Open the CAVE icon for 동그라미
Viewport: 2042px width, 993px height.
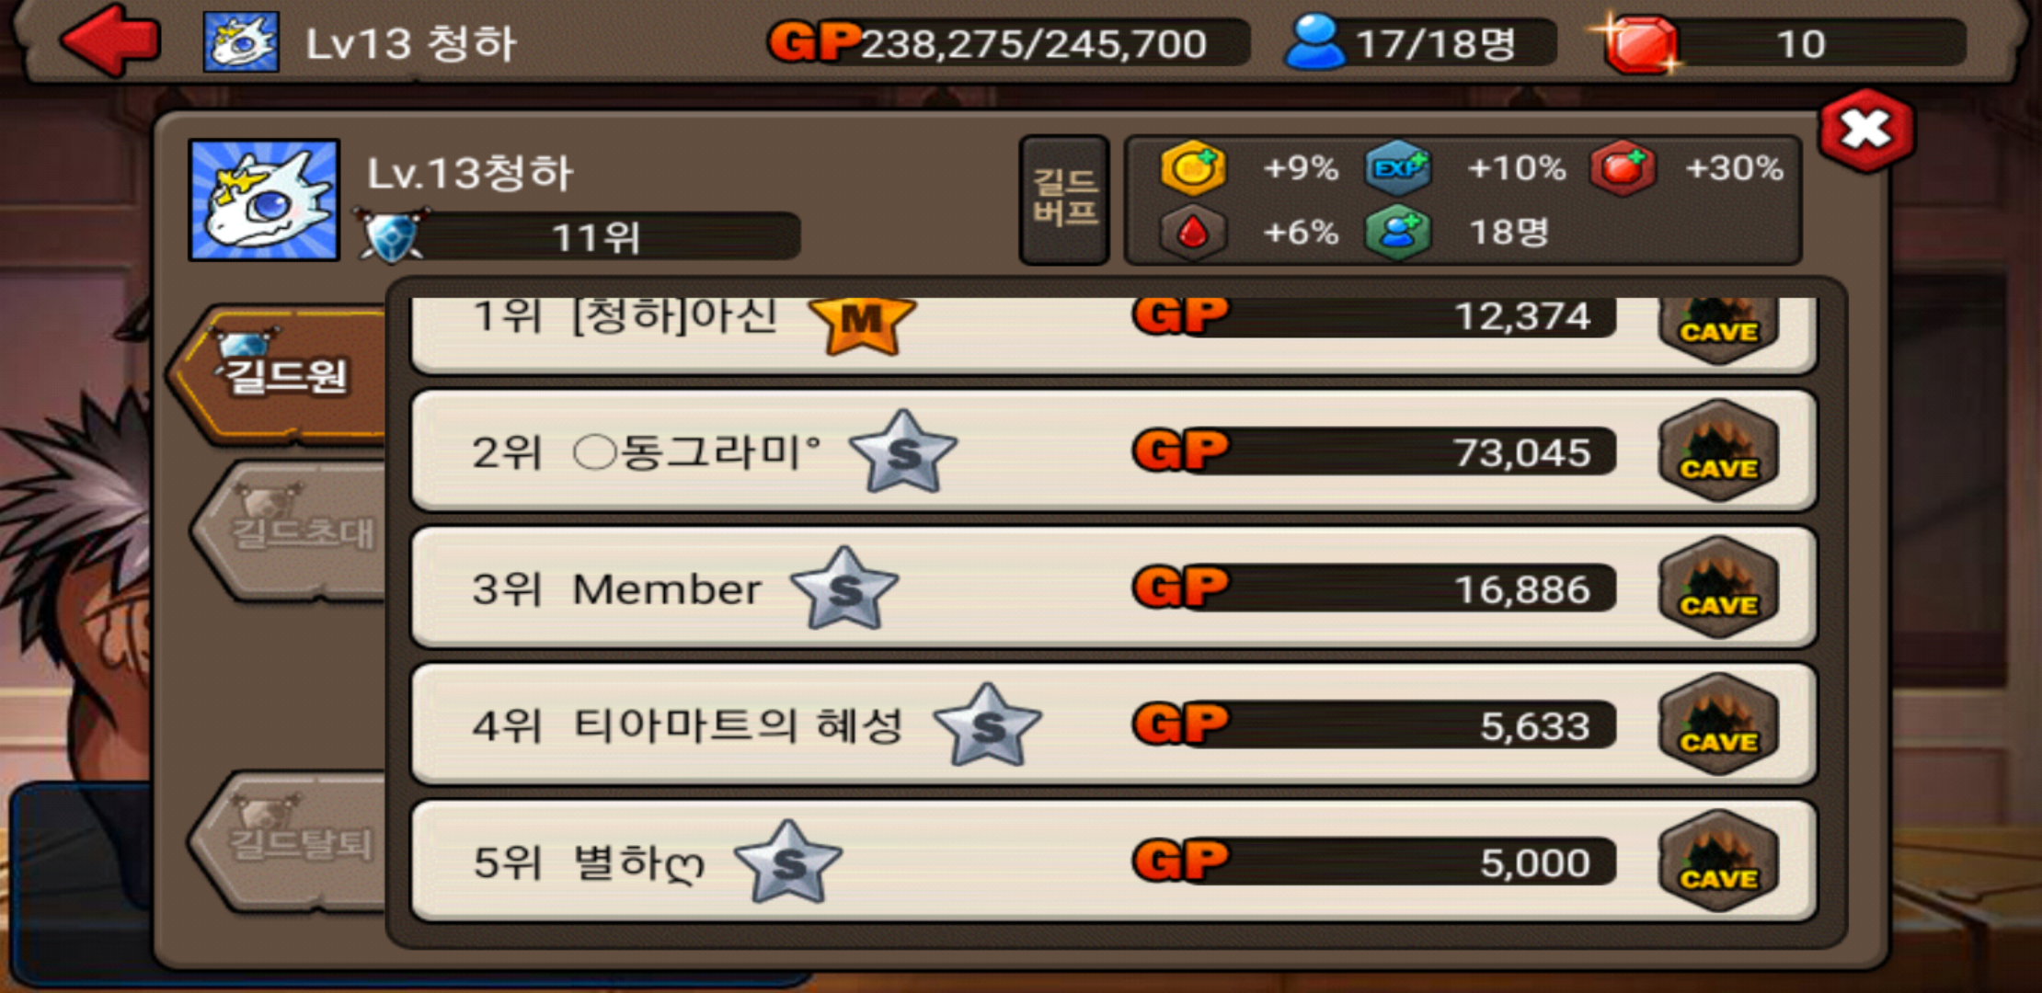[x=1718, y=451]
